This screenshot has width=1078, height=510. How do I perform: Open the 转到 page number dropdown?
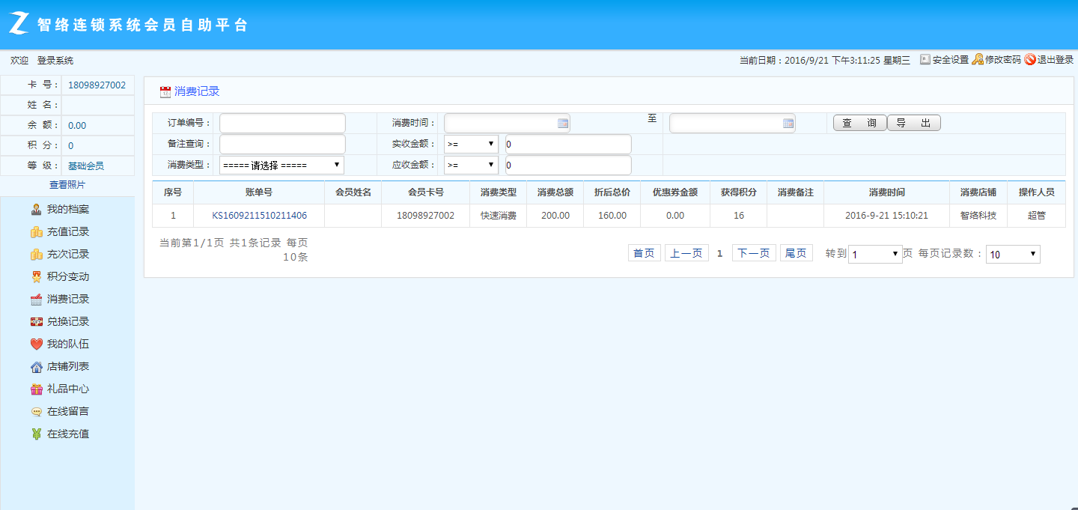click(x=875, y=254)
